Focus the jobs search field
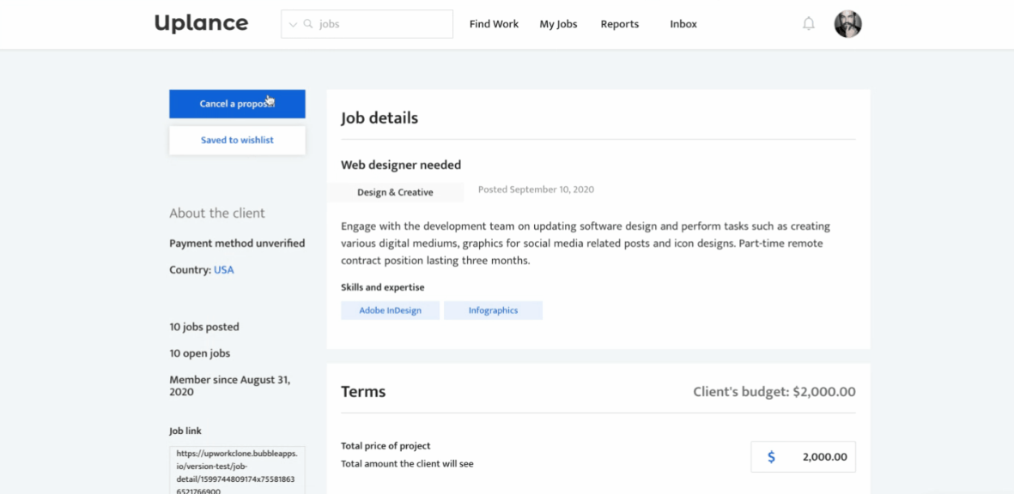1014x494 pixels. click(382, 24)
